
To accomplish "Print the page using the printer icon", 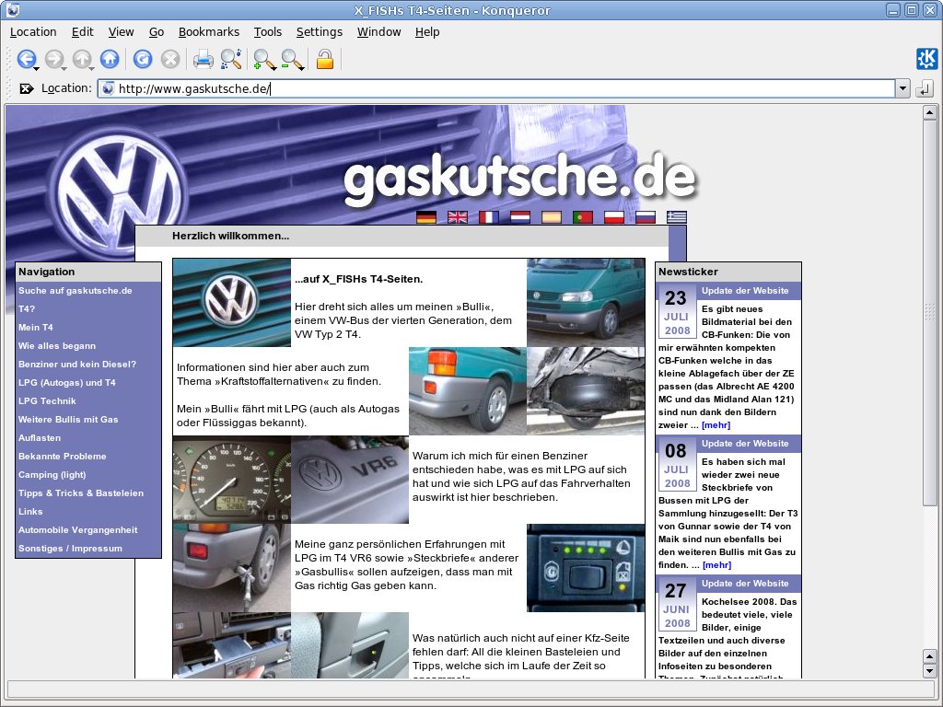I will [204, 59].
